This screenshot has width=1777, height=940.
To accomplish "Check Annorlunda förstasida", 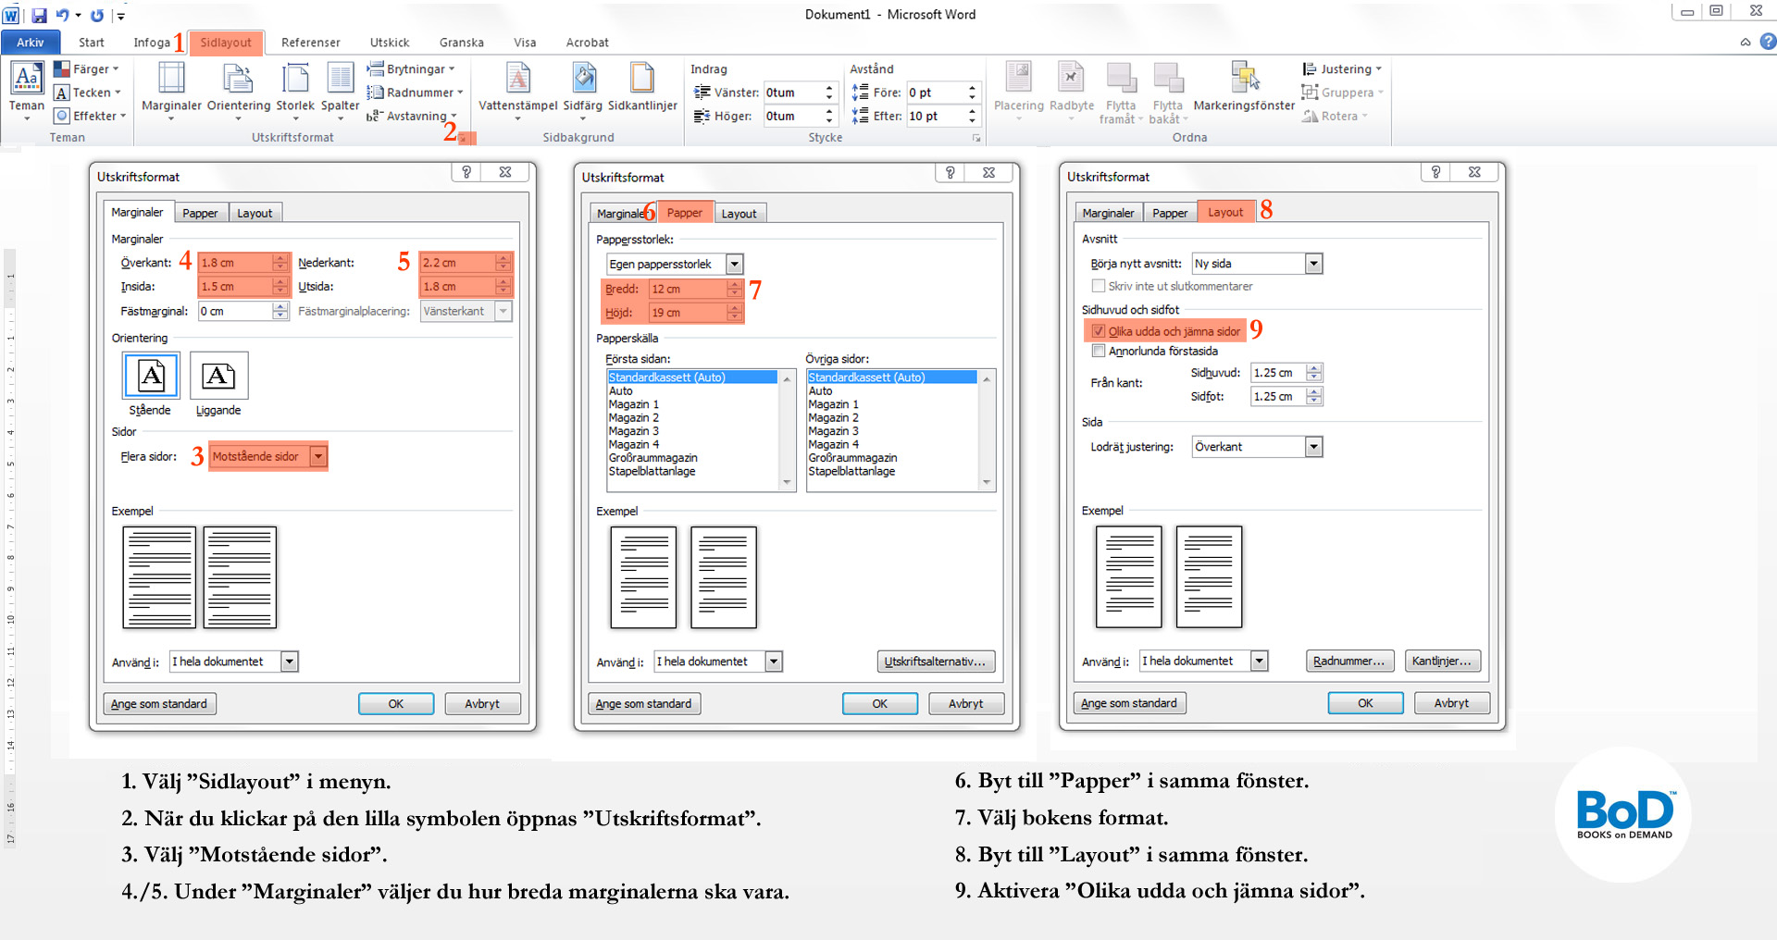I will (1099, 351).
